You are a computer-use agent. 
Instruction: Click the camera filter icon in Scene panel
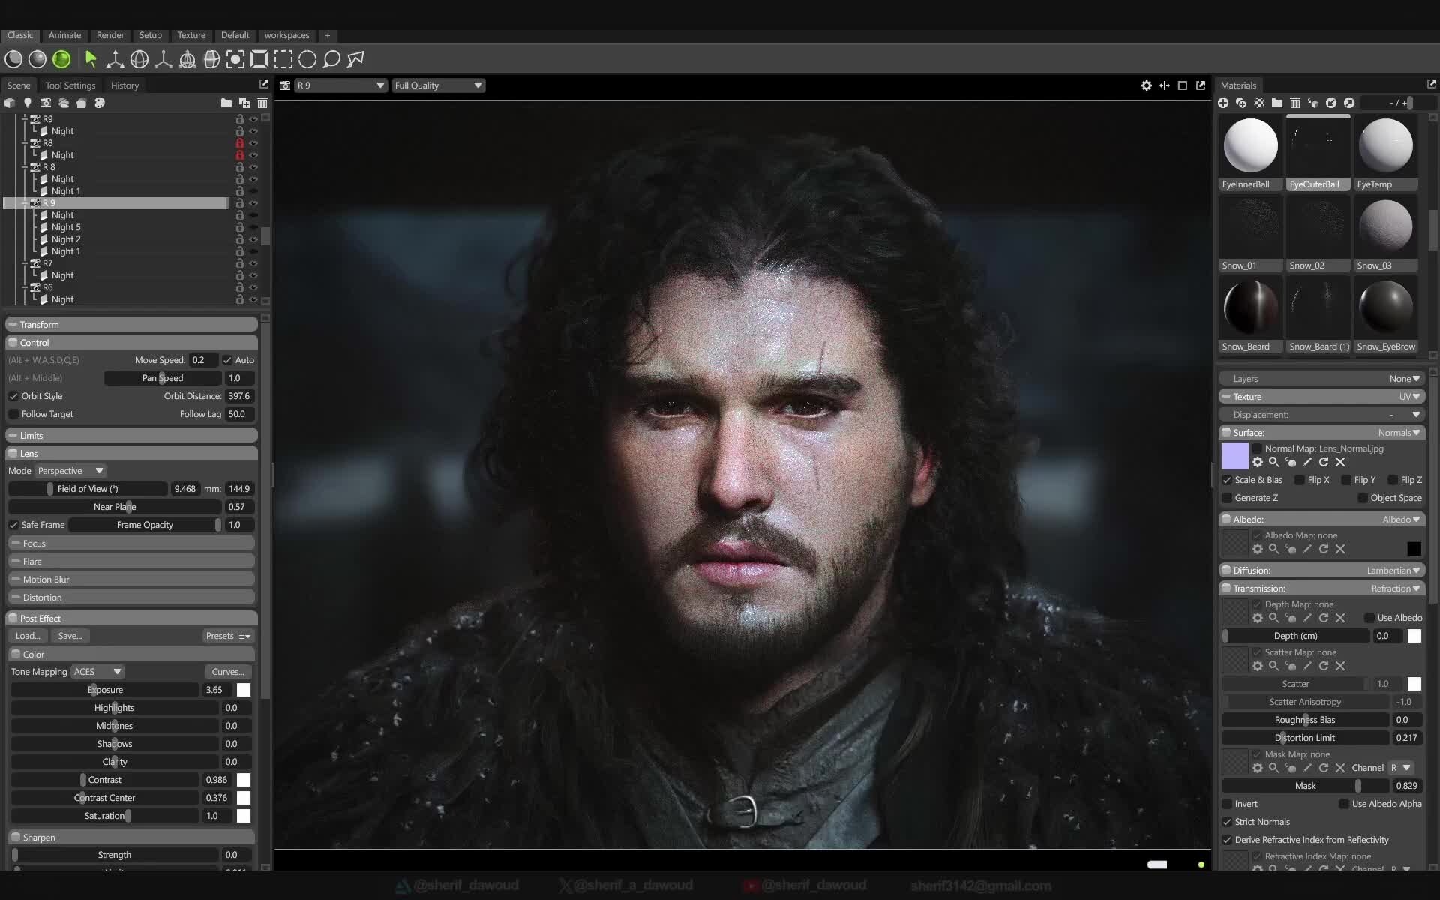45,103
